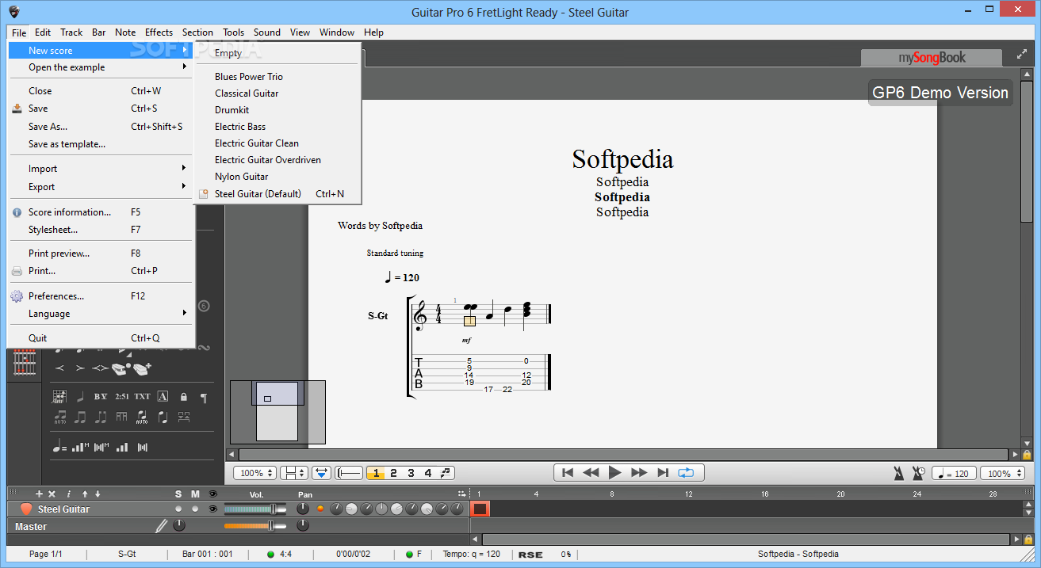Expand Open the example submenu
This screenshot has height=568, width=1041.
click(x=100, y=67)
